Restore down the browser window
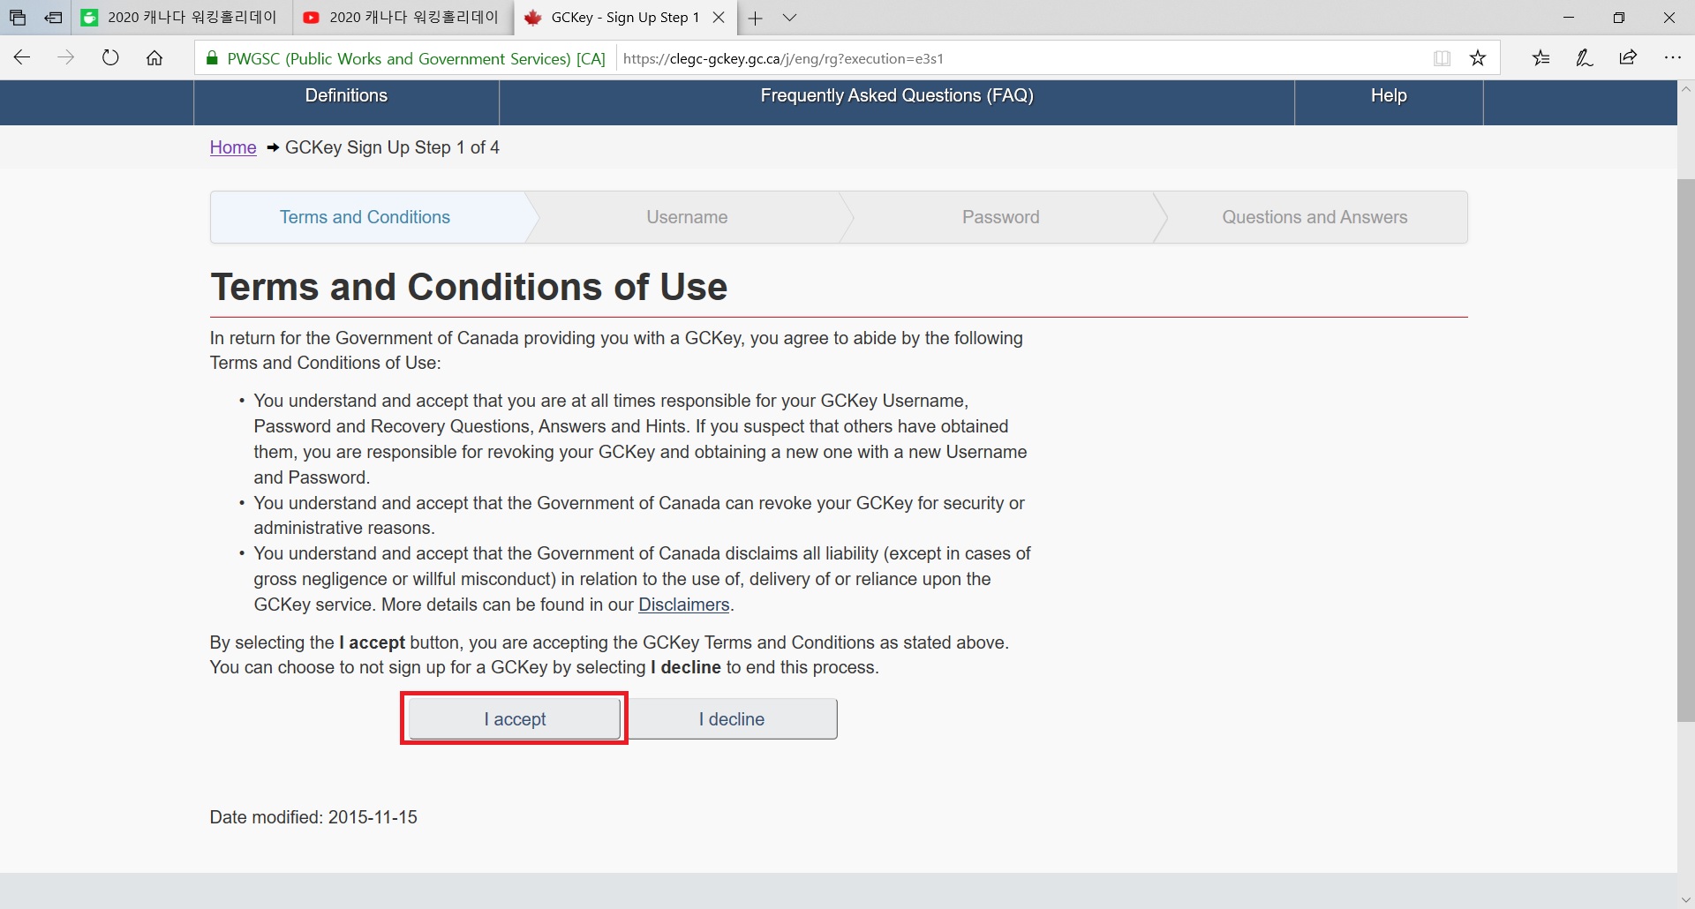The height and width of the screenshot is (909, 1695). click(x=1619, y=18)
